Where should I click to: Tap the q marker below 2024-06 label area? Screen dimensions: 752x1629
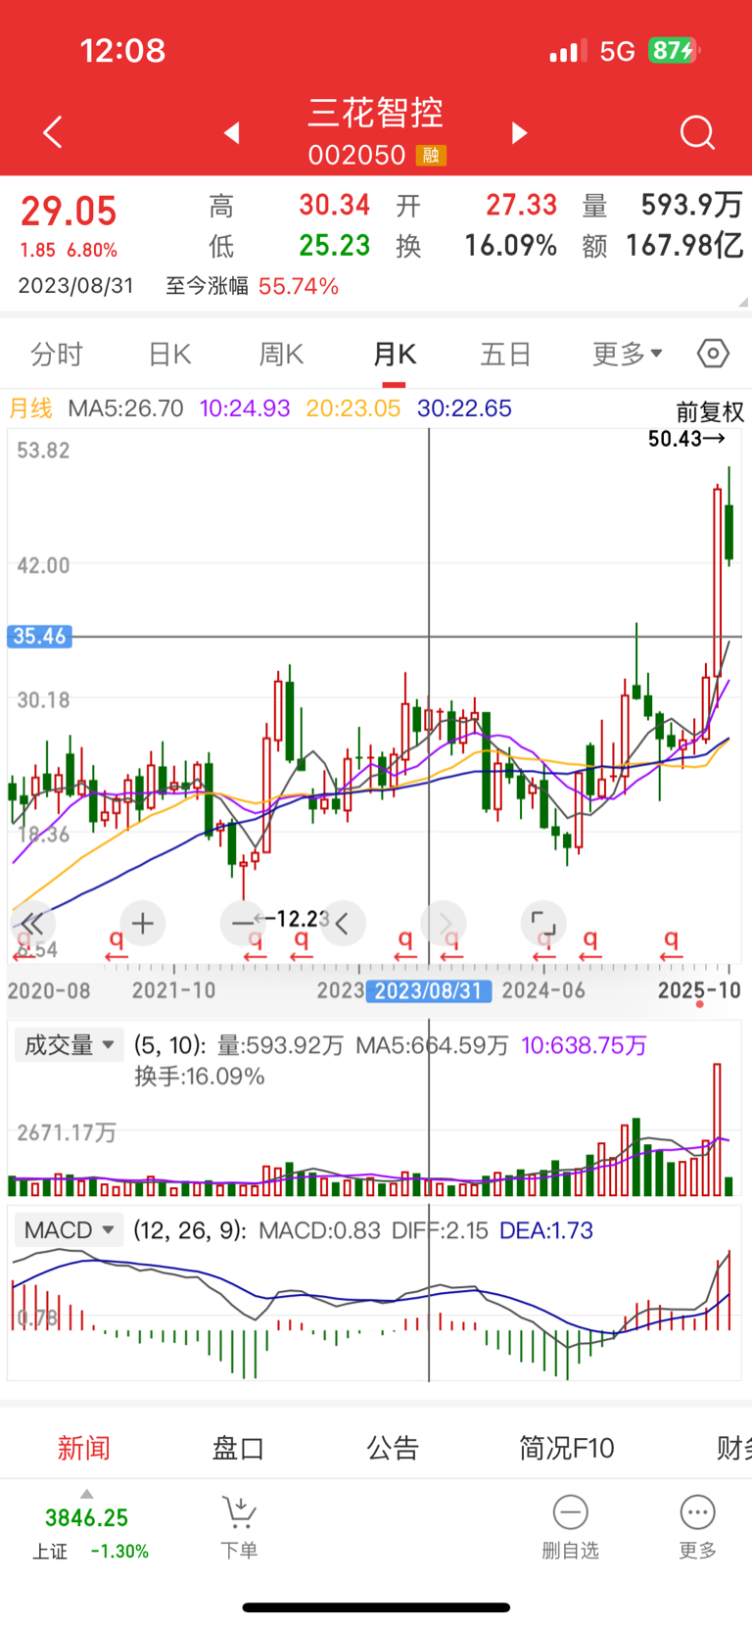point(544,944)
